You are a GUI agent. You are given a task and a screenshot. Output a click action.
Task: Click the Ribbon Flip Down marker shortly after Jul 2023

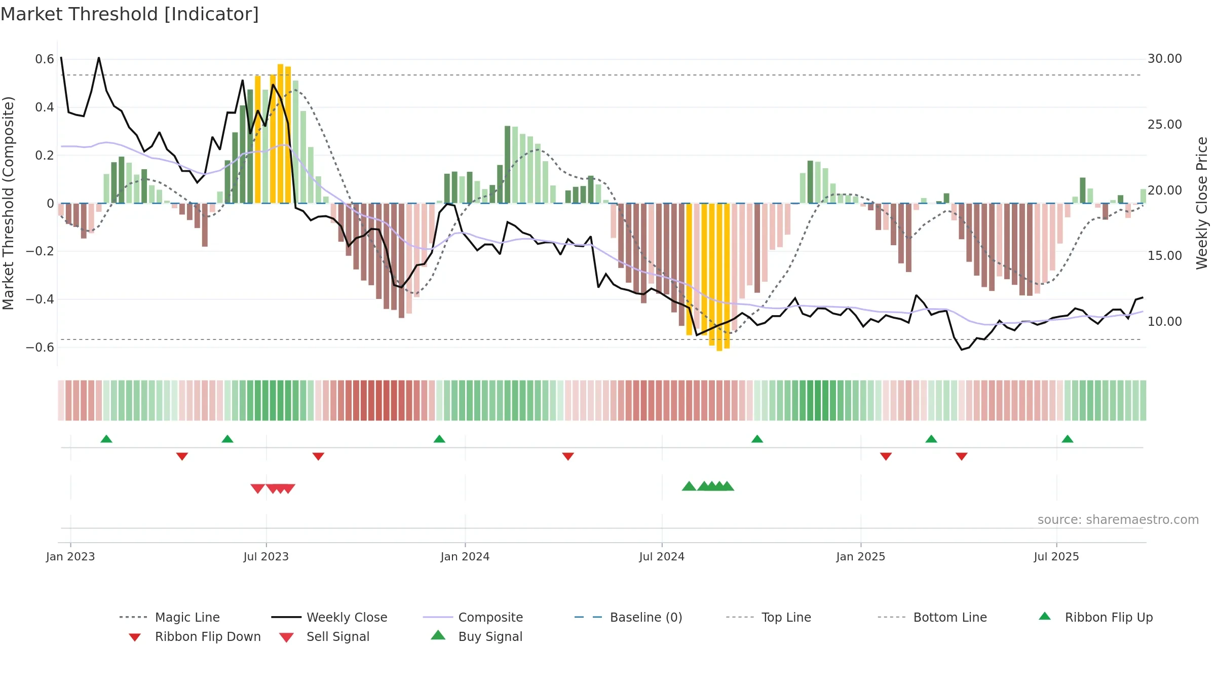click(318, 457)
